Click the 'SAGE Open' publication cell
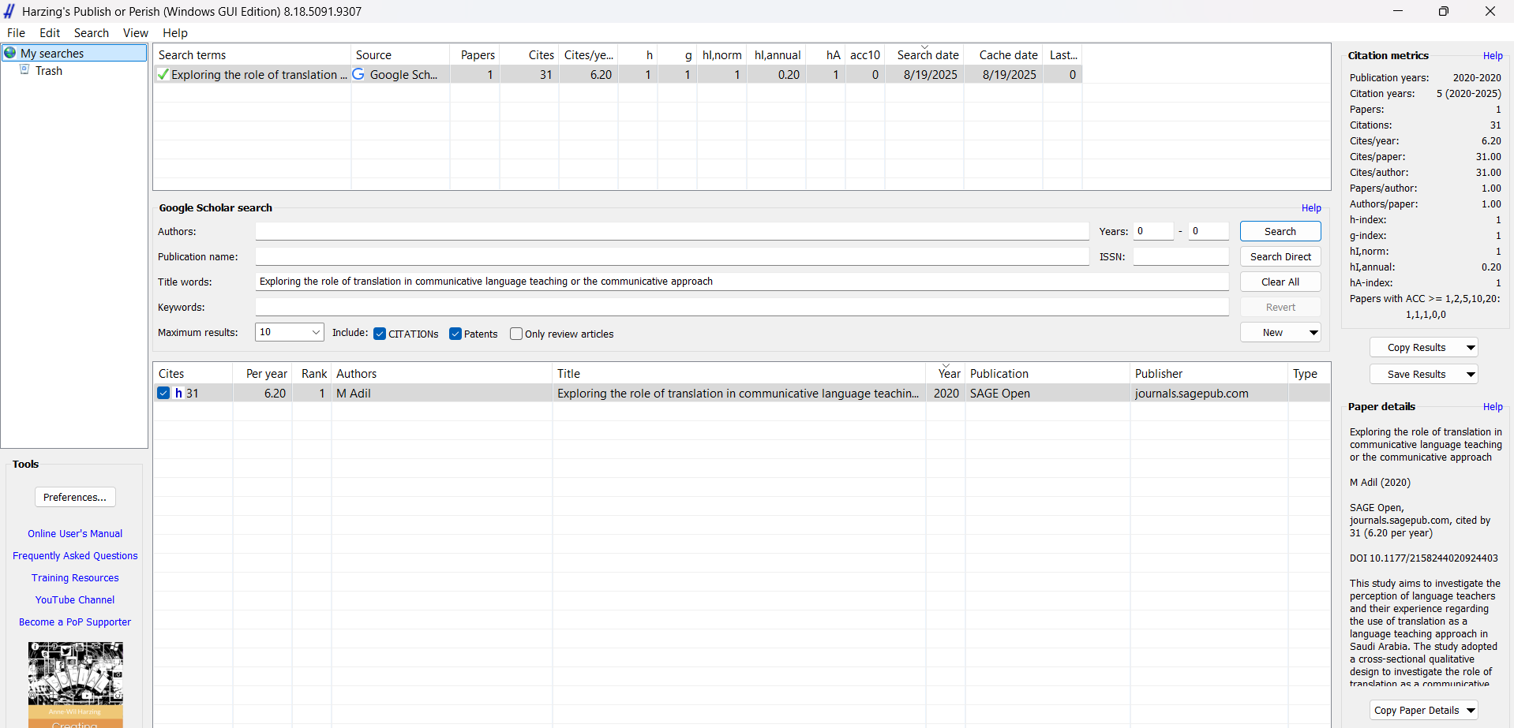 click(x=1047, y=393)
